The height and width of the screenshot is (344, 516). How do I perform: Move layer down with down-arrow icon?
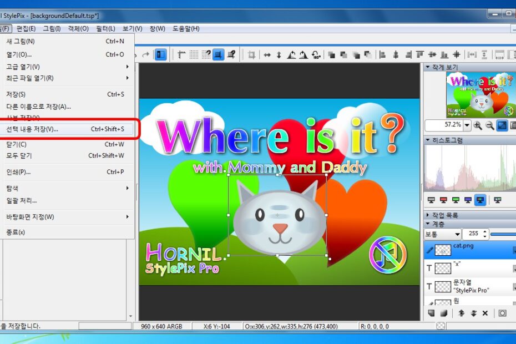pyautogui.click(x=473, y=313)
